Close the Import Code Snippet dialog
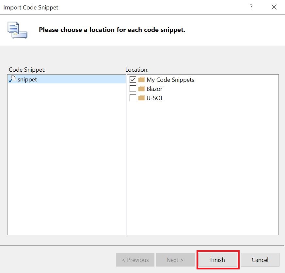Screen dimensions: 285x273 pos(274,7)
